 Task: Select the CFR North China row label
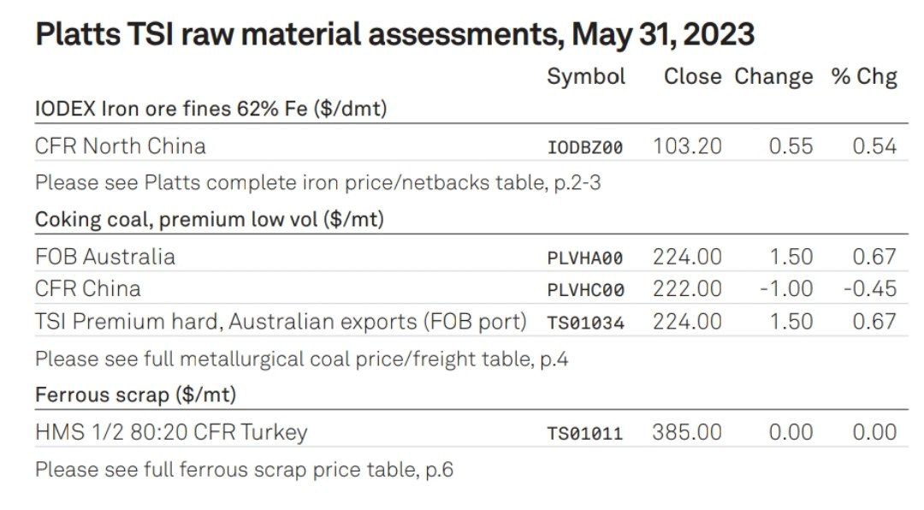(x=121, y=146)
